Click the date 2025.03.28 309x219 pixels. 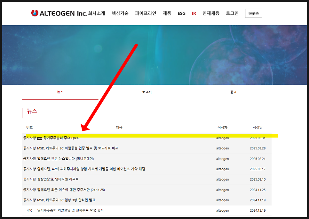[x=258, y=148]
